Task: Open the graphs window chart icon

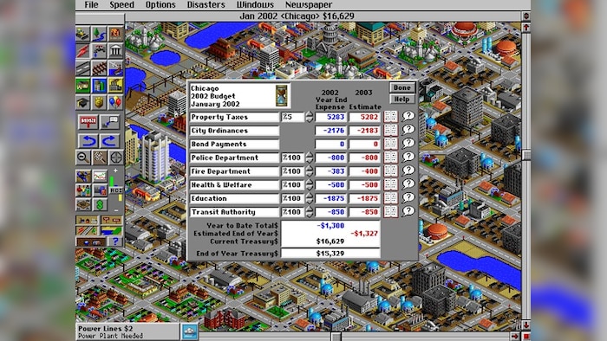Action: (100, 177)
